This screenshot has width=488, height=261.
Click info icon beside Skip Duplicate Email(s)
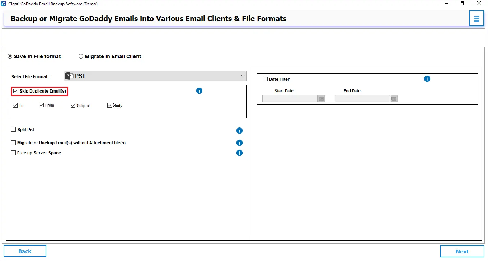(x=199, y=91)
